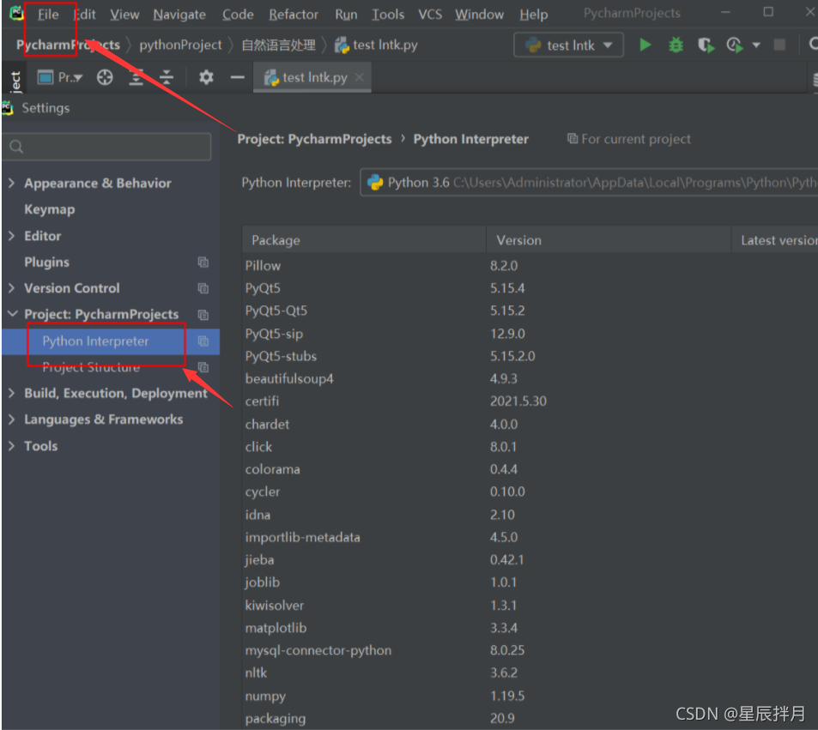Select jieba package row
This screenshot has width=818, height=730.
click(530, 559)
